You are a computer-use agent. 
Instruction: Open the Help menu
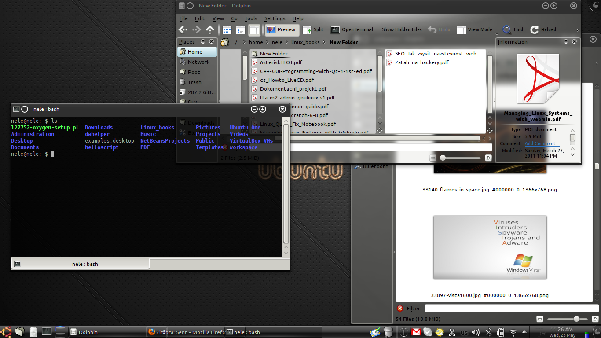click(x=298, y=18)
